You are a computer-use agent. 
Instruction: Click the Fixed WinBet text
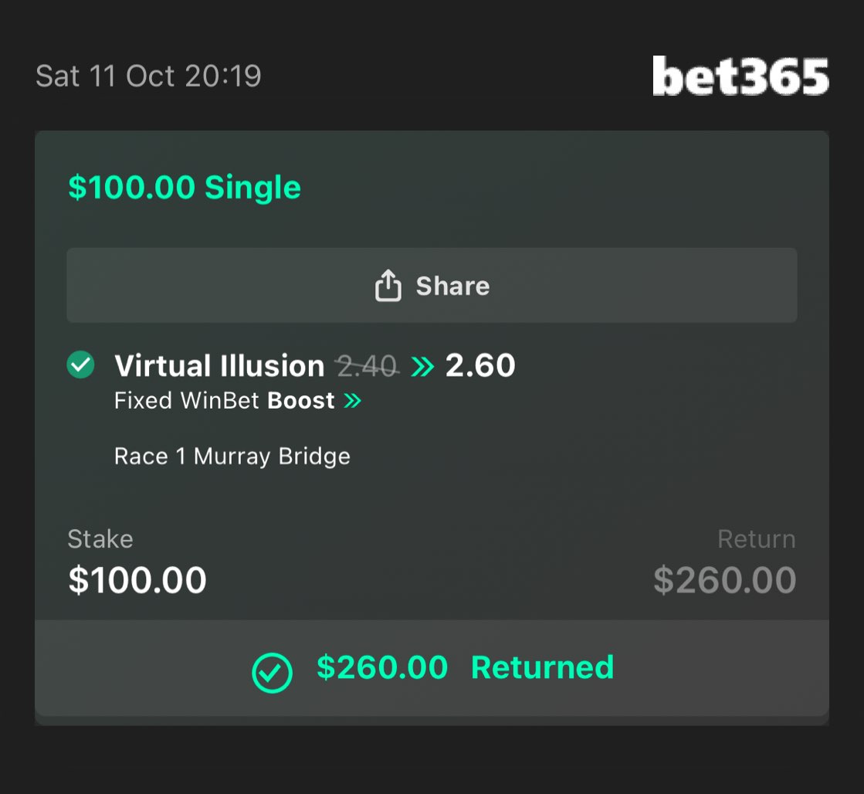(185, 401)
